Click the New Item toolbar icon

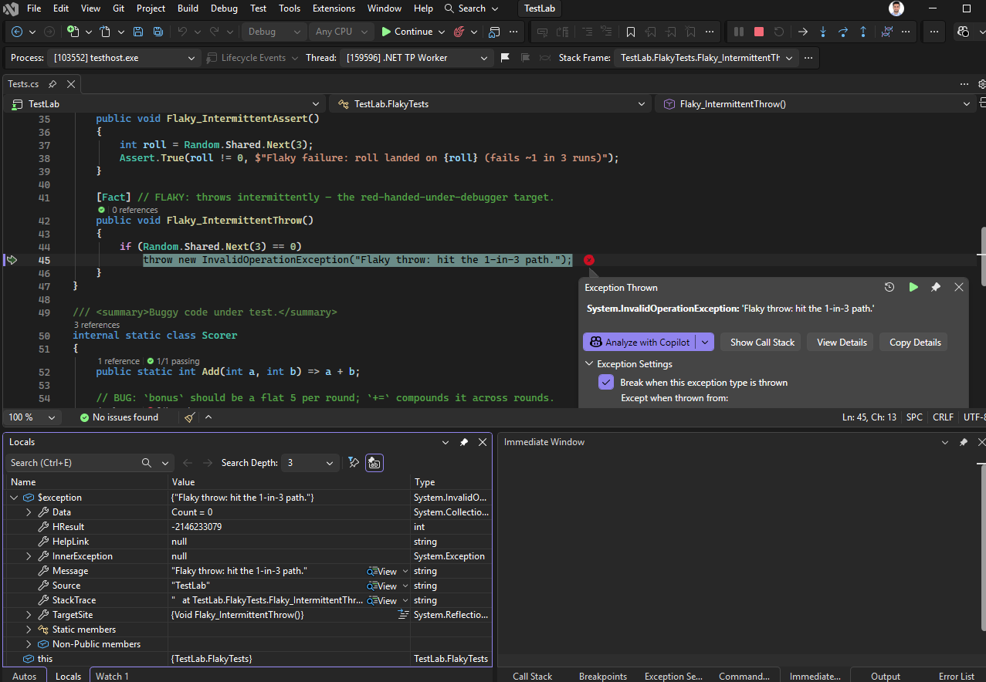point(73,32)
